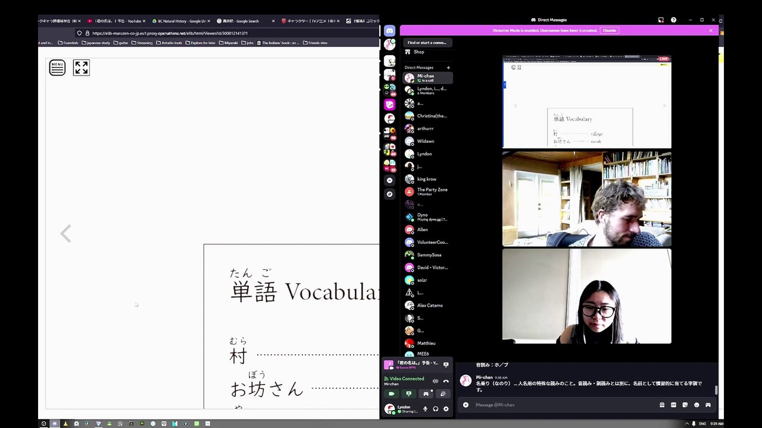Viewport: 762px width, 428px height.
Task: Open The Indians' book bookmark
Action: [278, 43]
